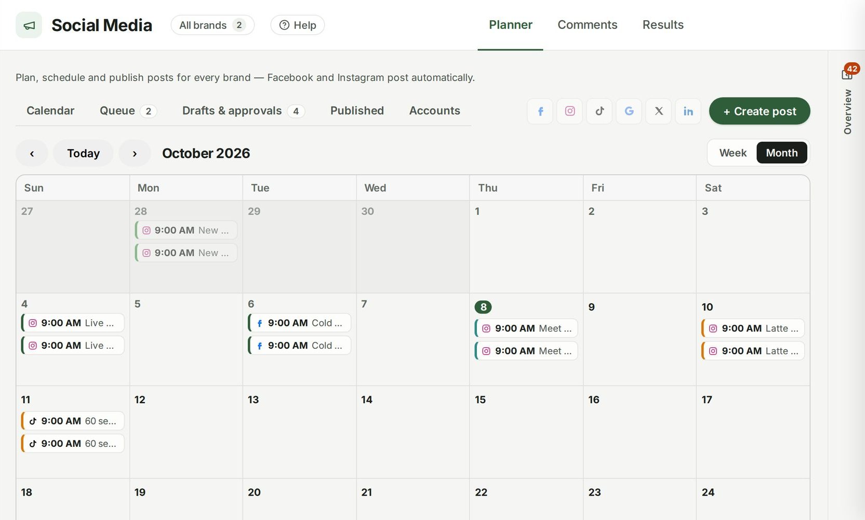The height and width of the screenshot is (520, 865).
Task: Click the October 2026 month heading
Action: click(206, 153)
